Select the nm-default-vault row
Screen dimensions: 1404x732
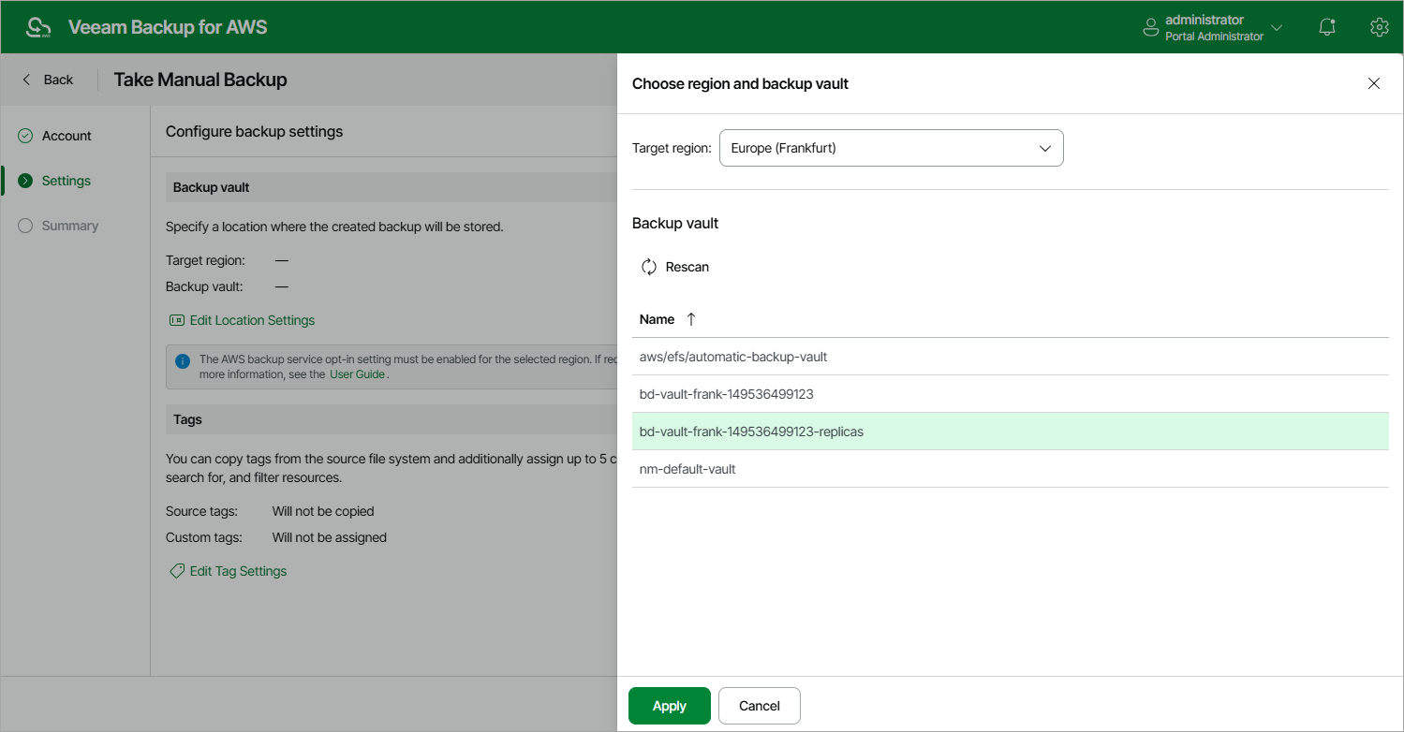pos(1010,469)
